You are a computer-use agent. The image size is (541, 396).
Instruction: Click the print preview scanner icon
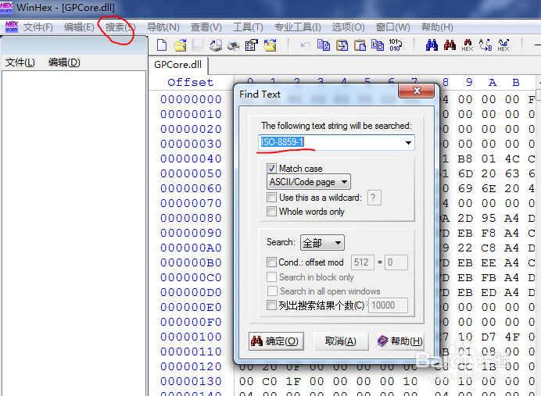coord(216,45)
